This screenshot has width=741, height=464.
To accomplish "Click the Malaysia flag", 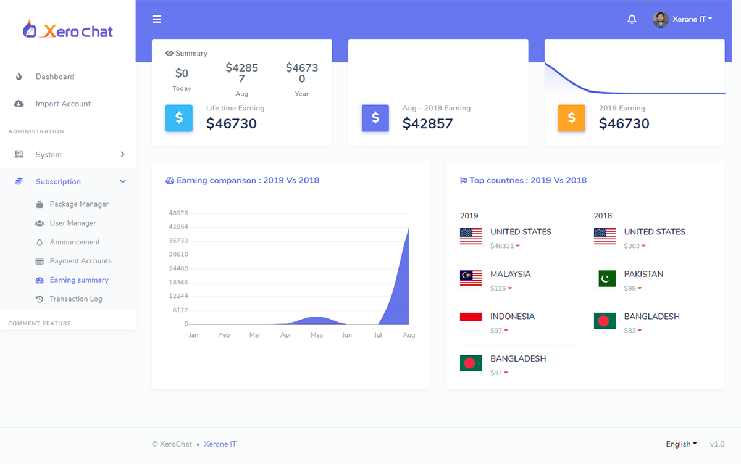I will point(471,279).
